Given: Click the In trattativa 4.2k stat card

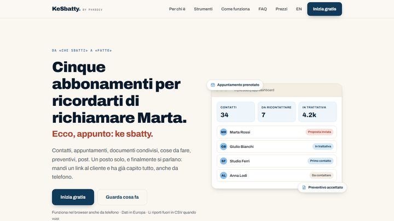Looking at the screenshot, I should click(317, 112).
